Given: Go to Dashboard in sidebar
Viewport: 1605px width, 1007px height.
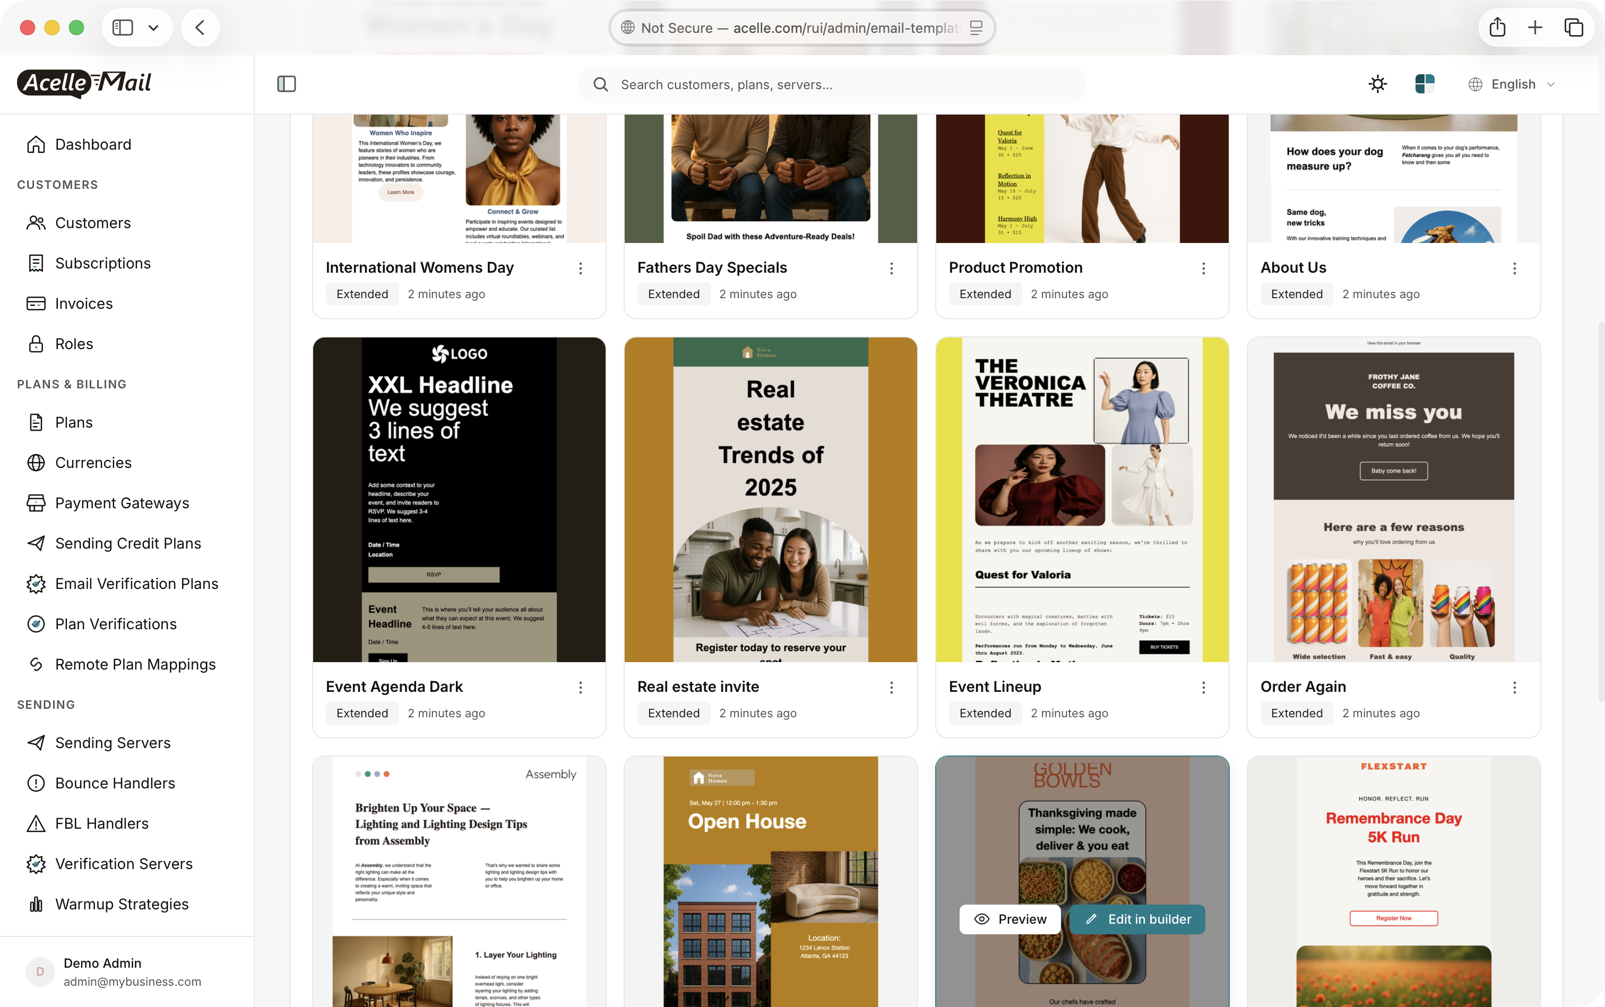Looking at the screenshot, I should [92, 144].
